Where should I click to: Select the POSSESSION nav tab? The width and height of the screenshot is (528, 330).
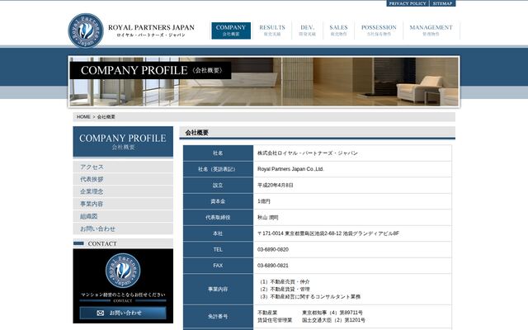click(x=379, y=31)
